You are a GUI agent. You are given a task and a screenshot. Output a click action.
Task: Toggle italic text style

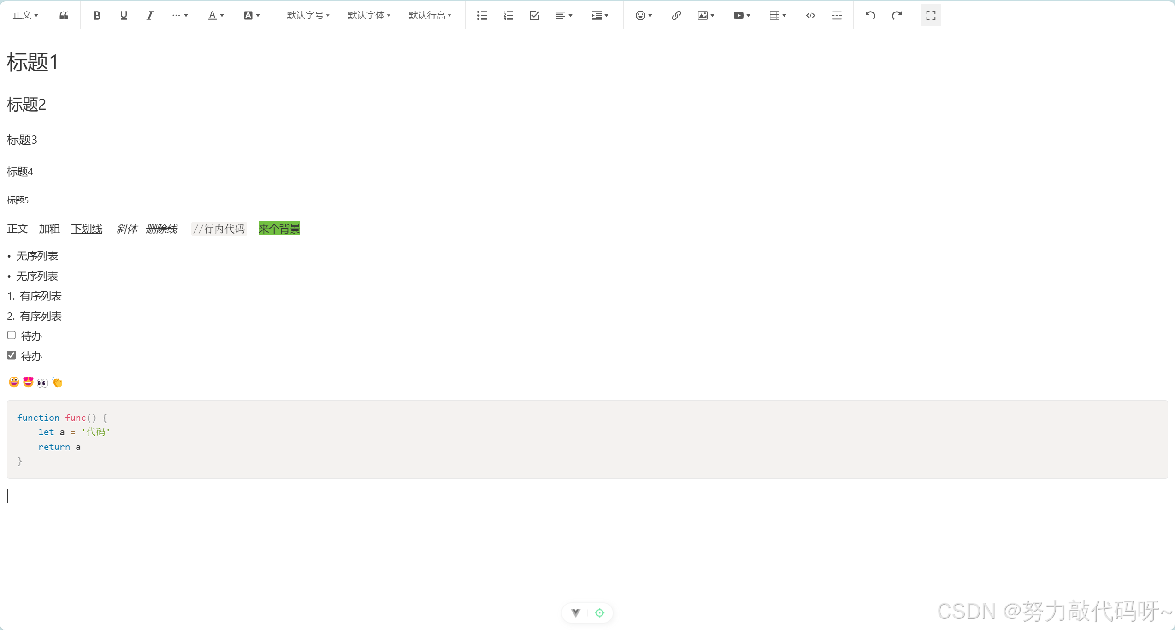[x=150, y=16]
